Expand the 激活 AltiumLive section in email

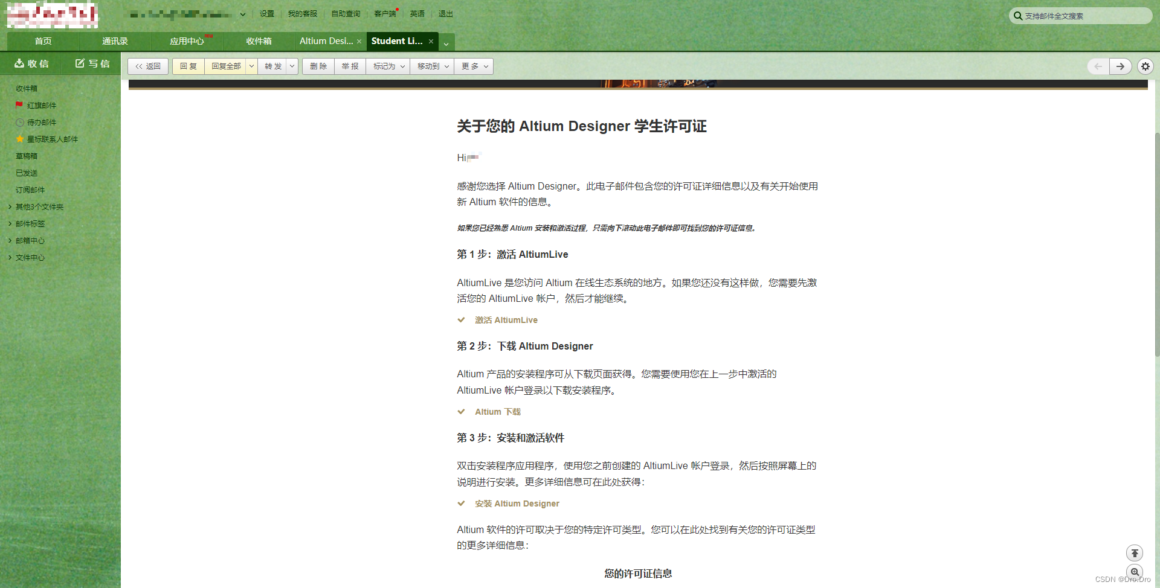tap(505, 320)
